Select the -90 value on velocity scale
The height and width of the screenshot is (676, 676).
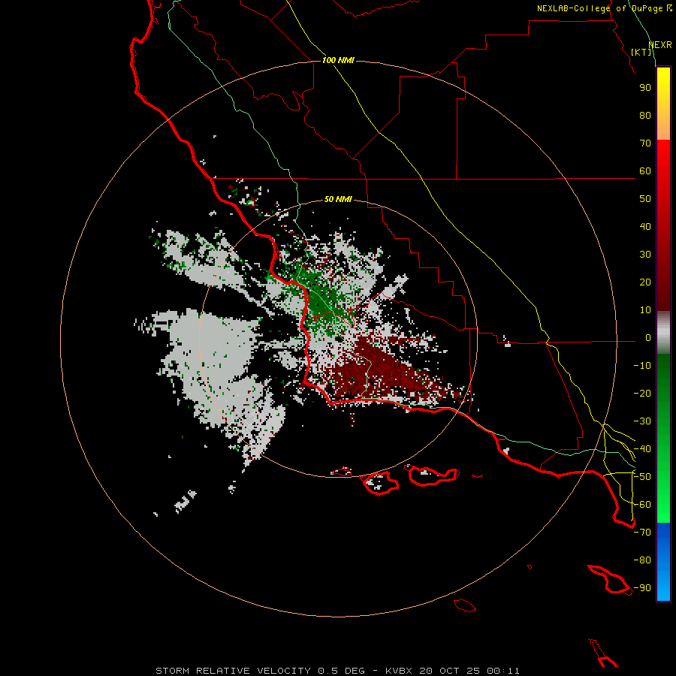point(642,588)
